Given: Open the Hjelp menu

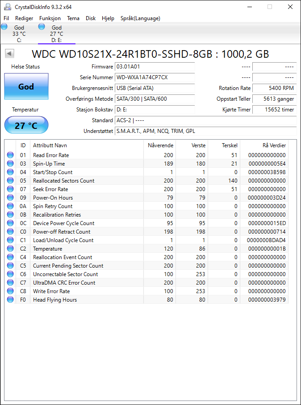Looking at the screenshot, I should tap(108, 18).
